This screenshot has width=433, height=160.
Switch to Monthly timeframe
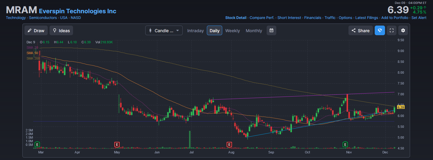254,31
